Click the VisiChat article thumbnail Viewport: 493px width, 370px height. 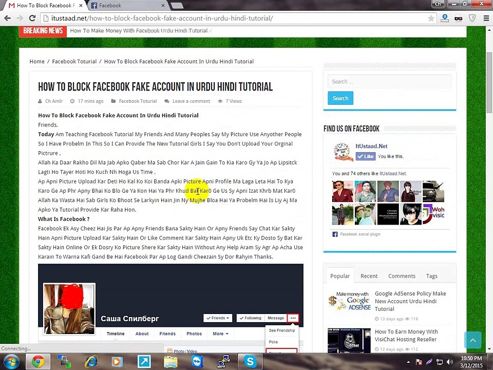pos(349,340)
